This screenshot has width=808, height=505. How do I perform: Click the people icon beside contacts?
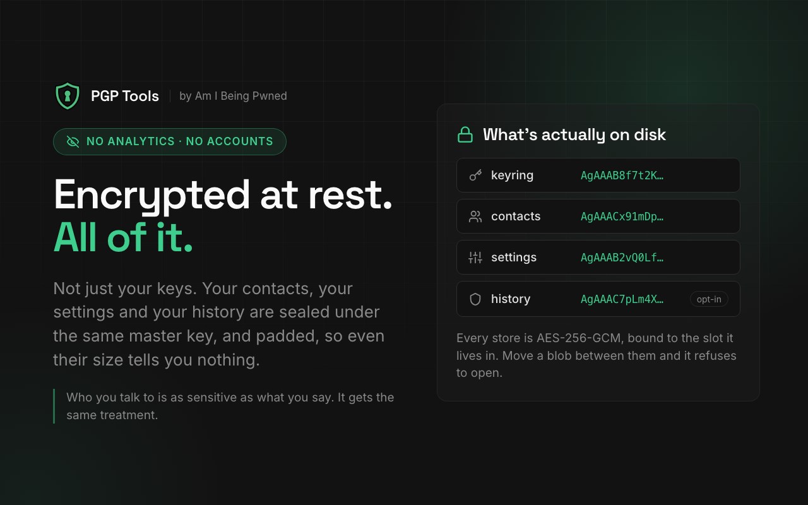tap(475, 217)
